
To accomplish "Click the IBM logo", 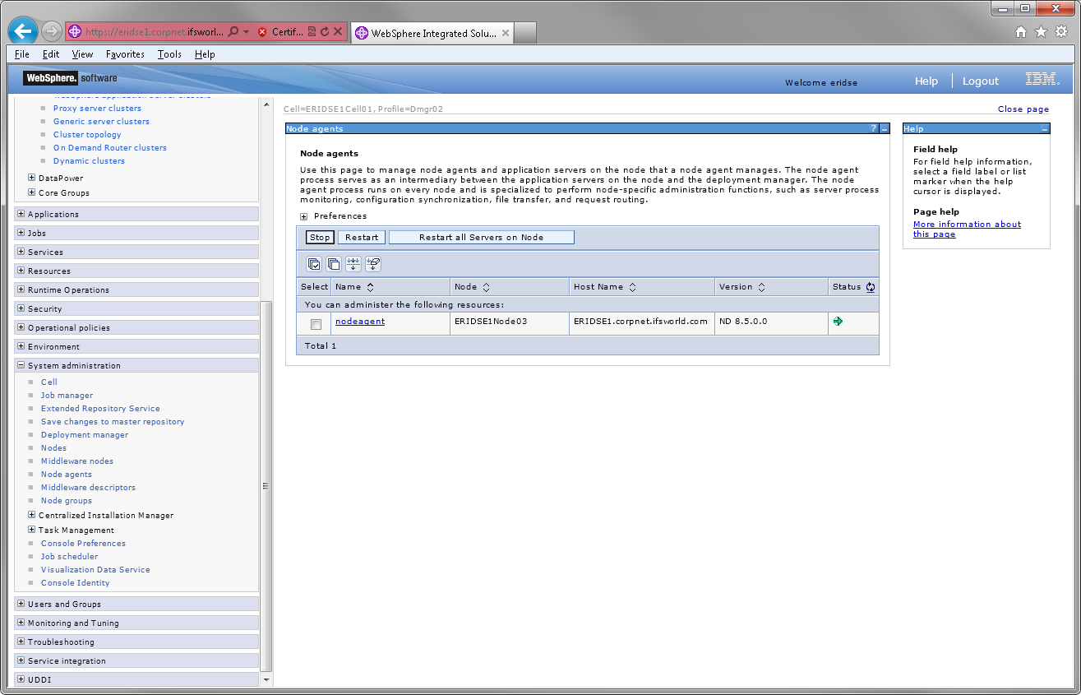I will point(1042,80).
